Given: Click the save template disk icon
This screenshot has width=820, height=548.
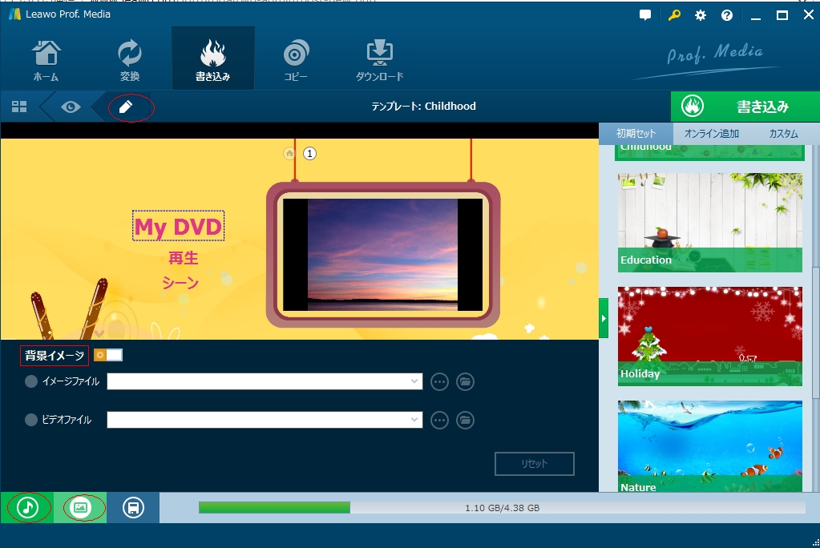Looking at the screenshot, I should (133, 507).
